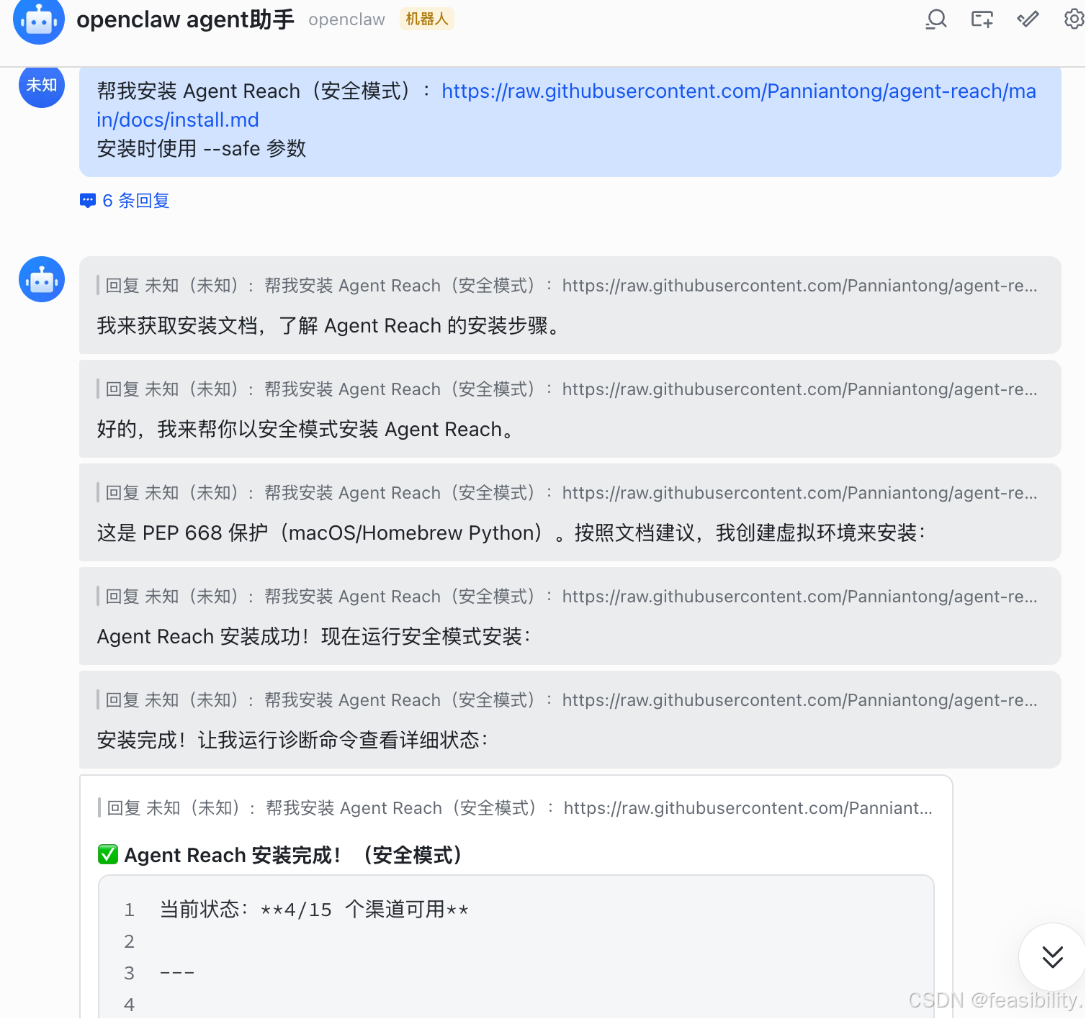This screenshot has width=1086, height=1019.
Task: Click the openclaw agent robot avatar in header
Action: click(39, 19)
